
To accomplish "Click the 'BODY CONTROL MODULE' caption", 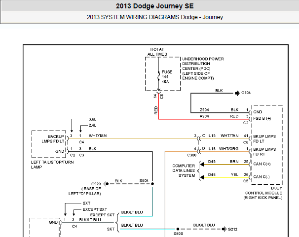I will (x=263, y=191).
